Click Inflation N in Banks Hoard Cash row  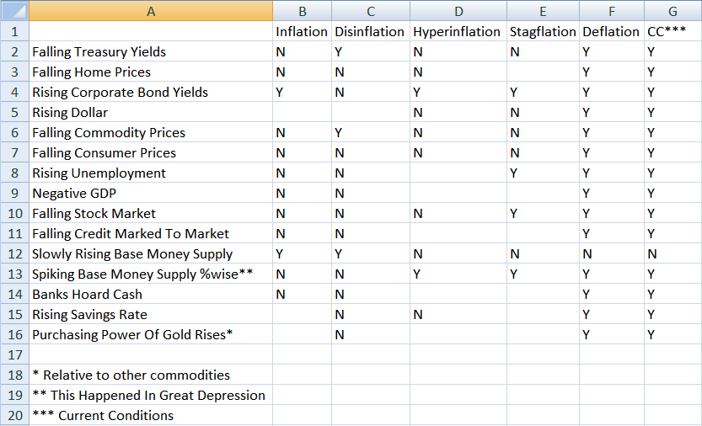[303, 295]
